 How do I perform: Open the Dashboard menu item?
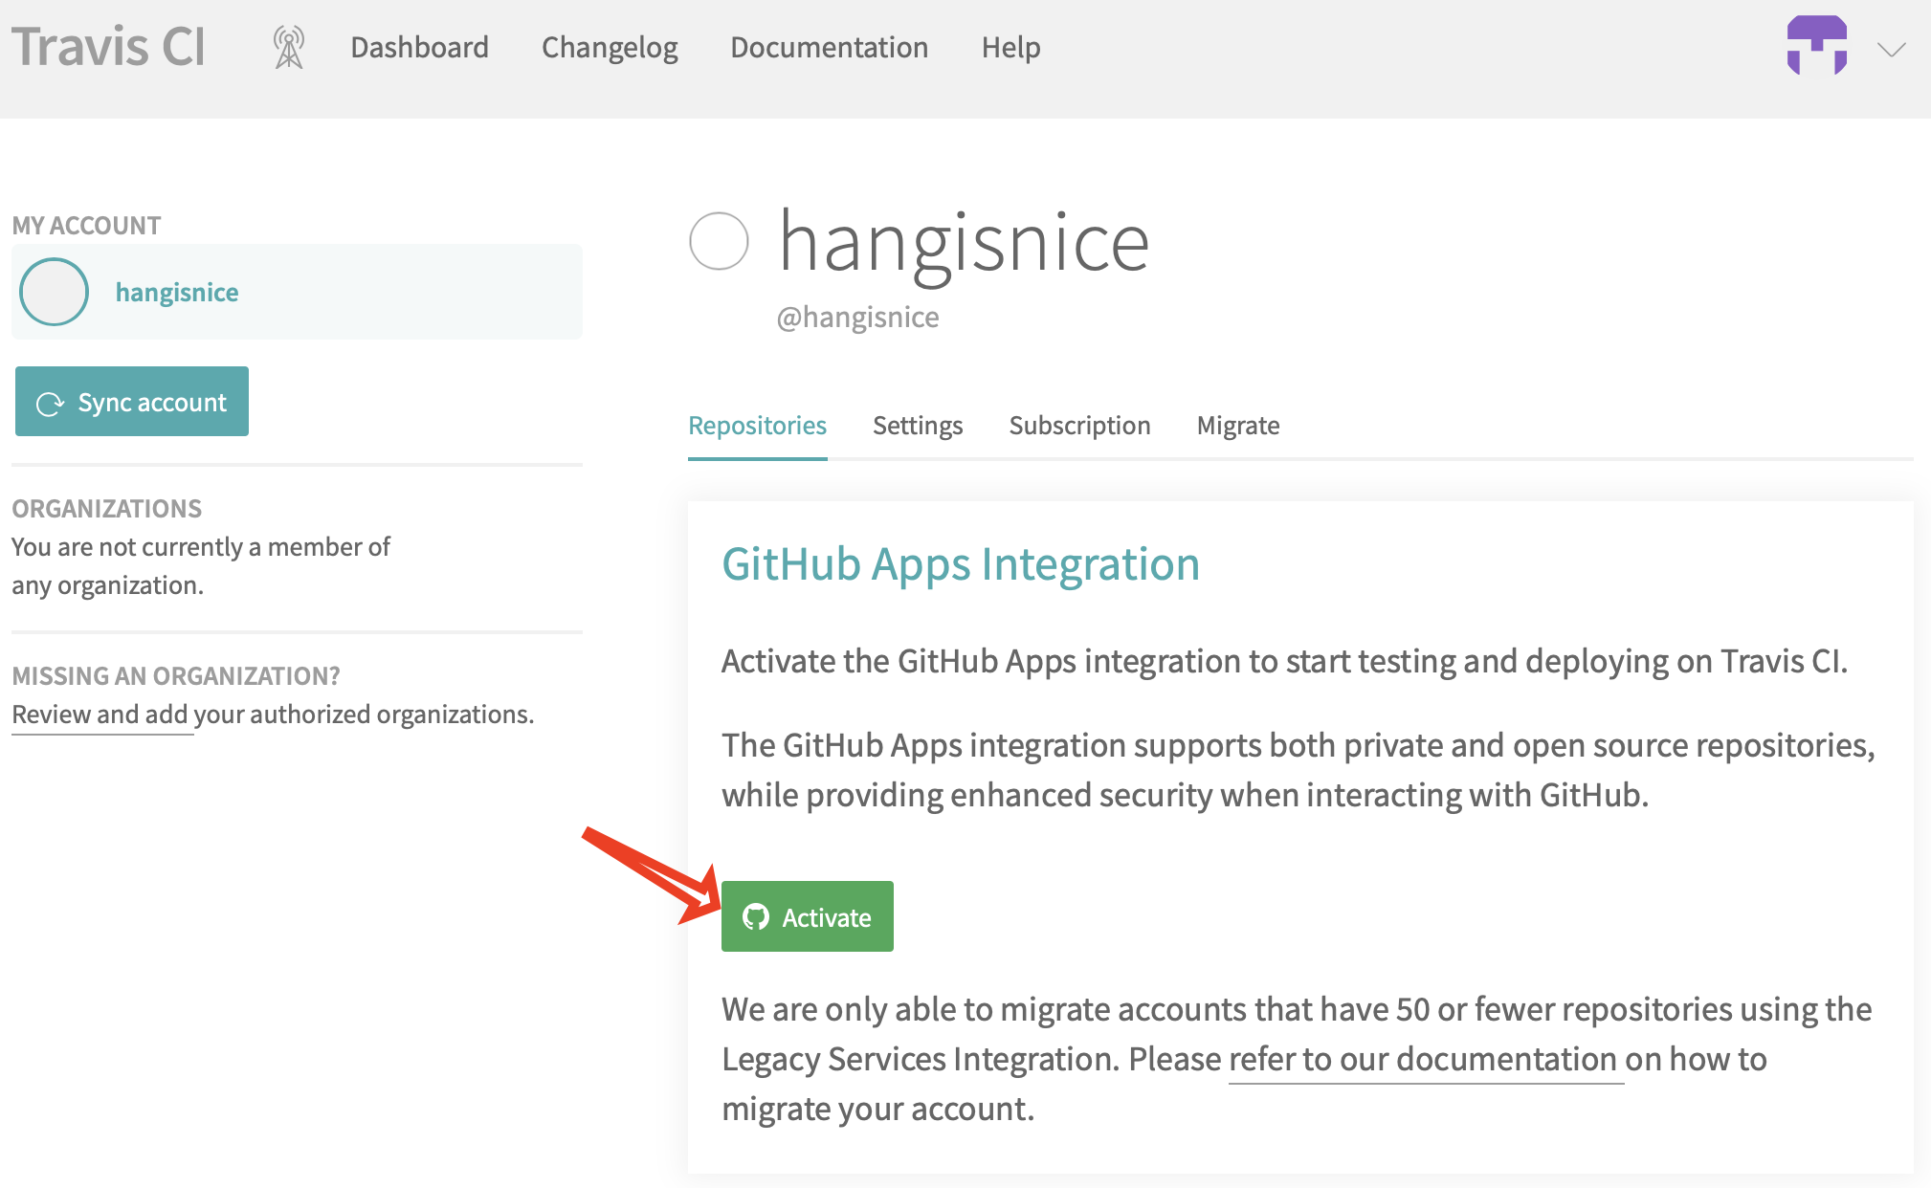click(419, 47)
